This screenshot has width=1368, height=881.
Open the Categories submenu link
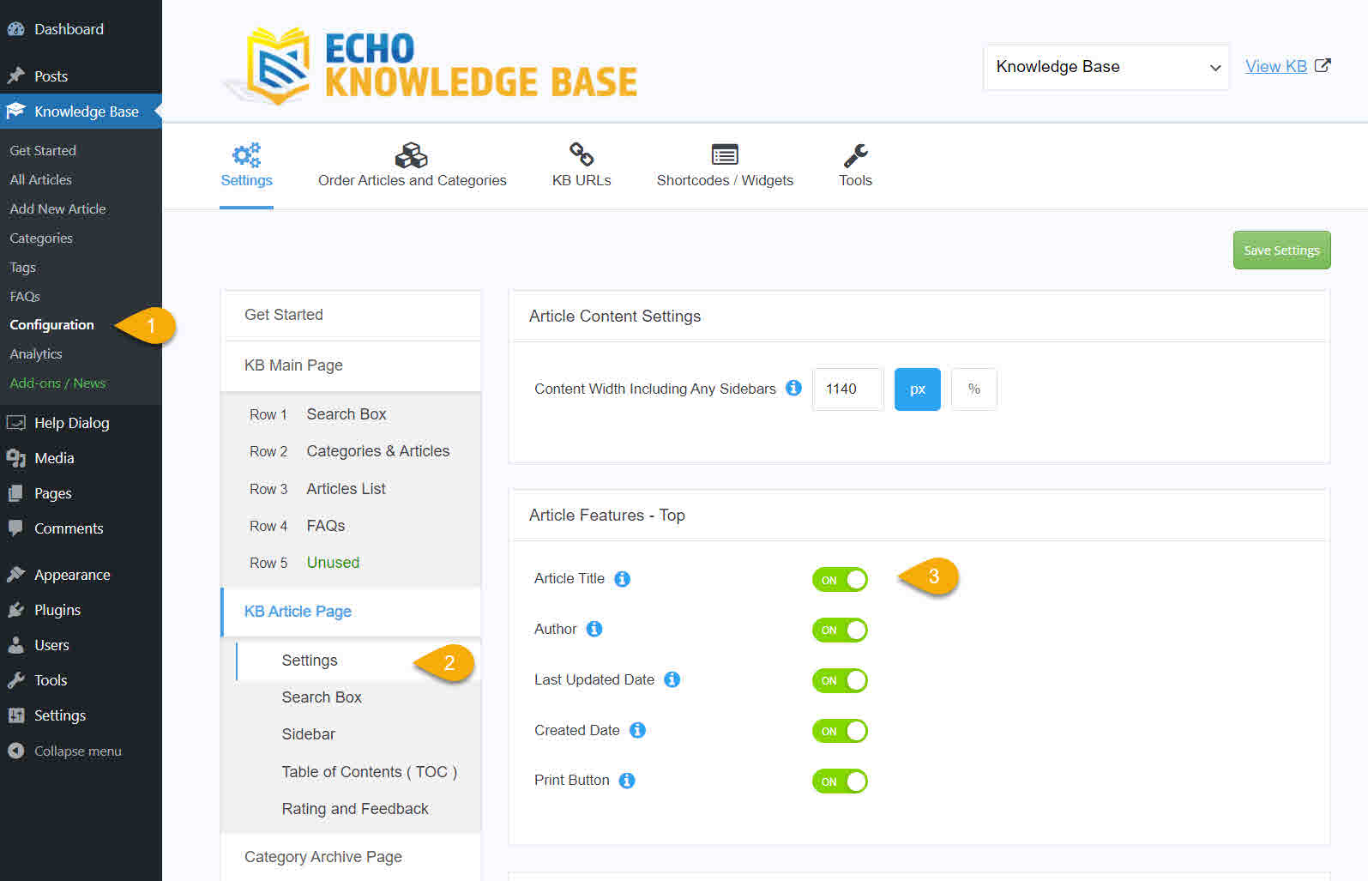[x=41, y=238]
